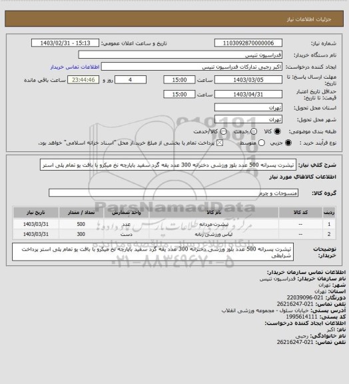The image size is (349, 384).
Task: Select the کالا radio button
Action: 277,131
